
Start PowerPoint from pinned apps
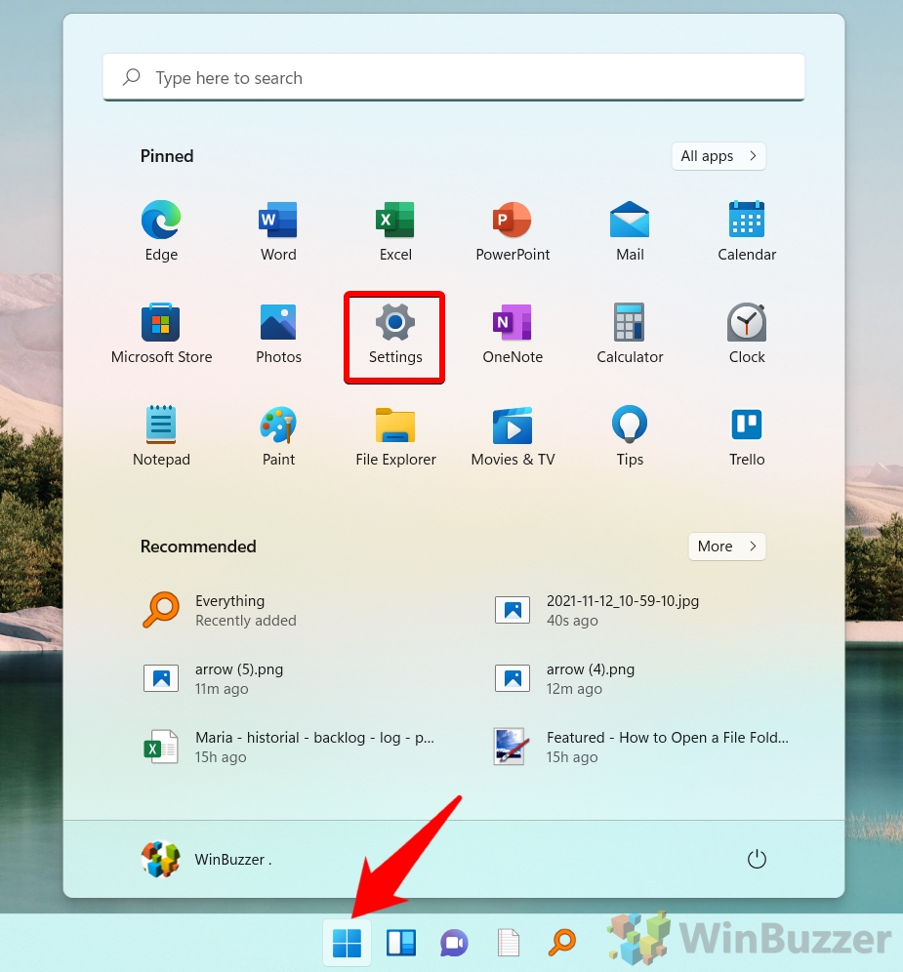pyautogui.click(x=513, y=230)
